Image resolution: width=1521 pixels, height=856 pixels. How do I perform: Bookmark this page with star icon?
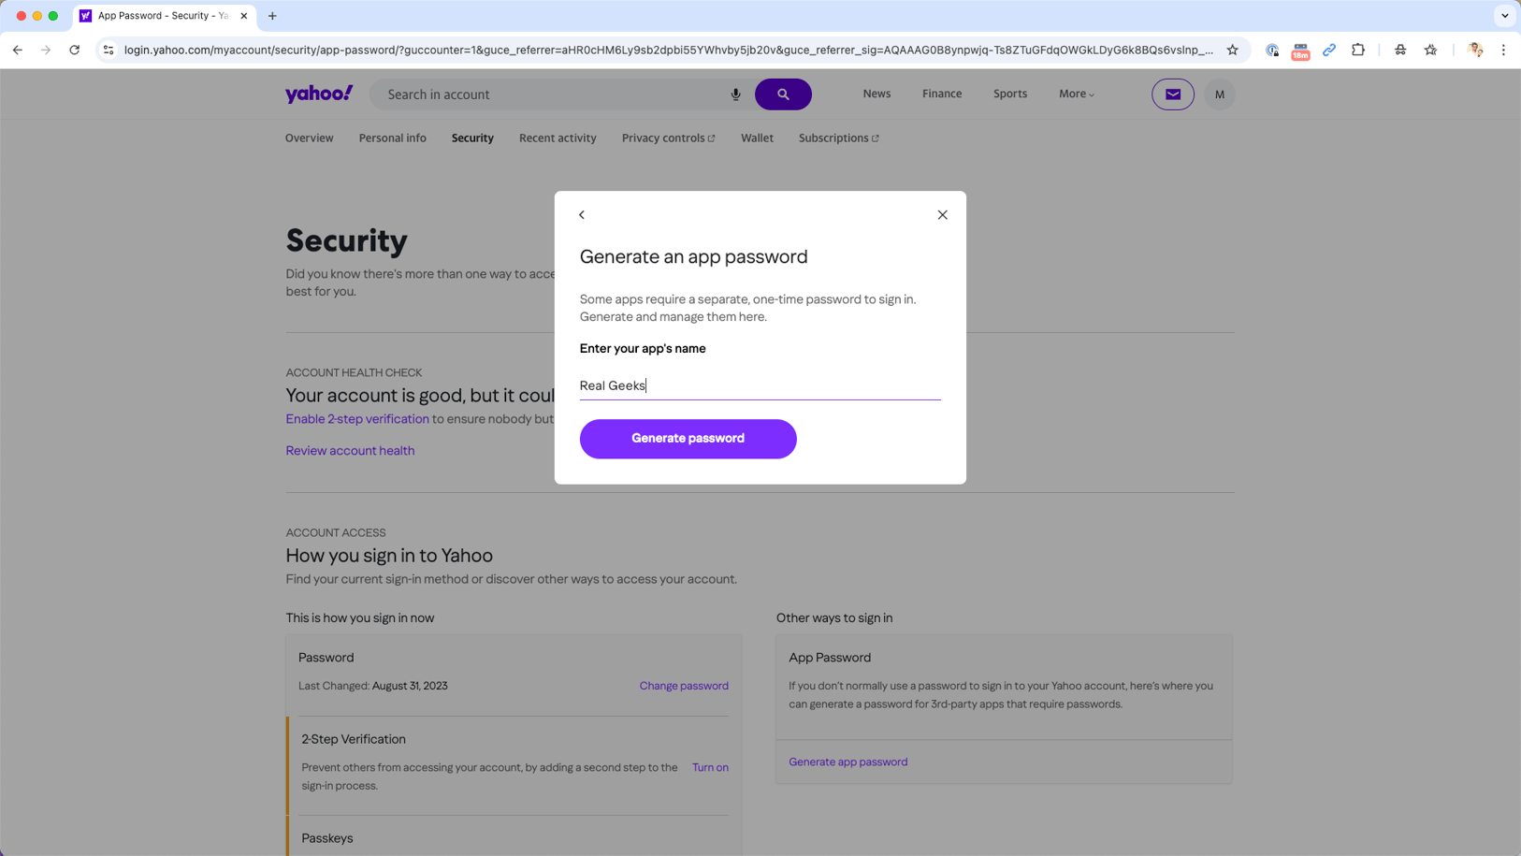pyautogui.click(x=1232, y=51)
